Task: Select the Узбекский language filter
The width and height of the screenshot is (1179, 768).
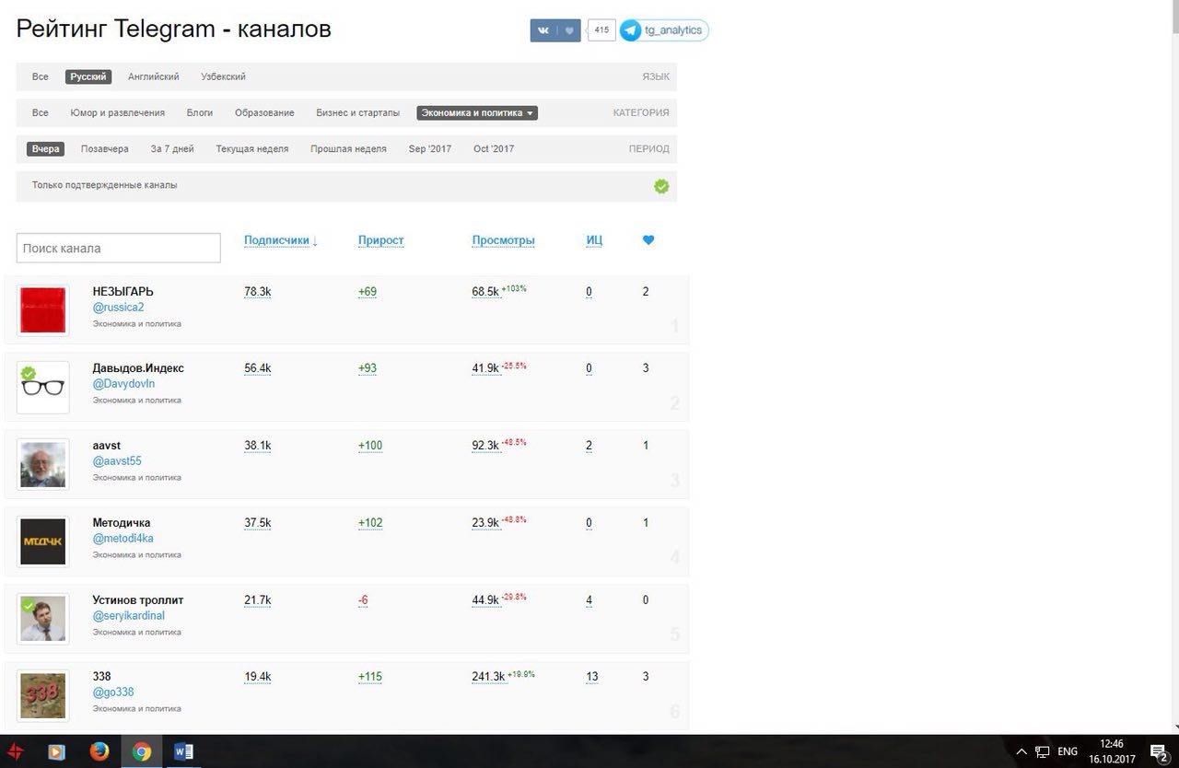Action: coord(224,76)
